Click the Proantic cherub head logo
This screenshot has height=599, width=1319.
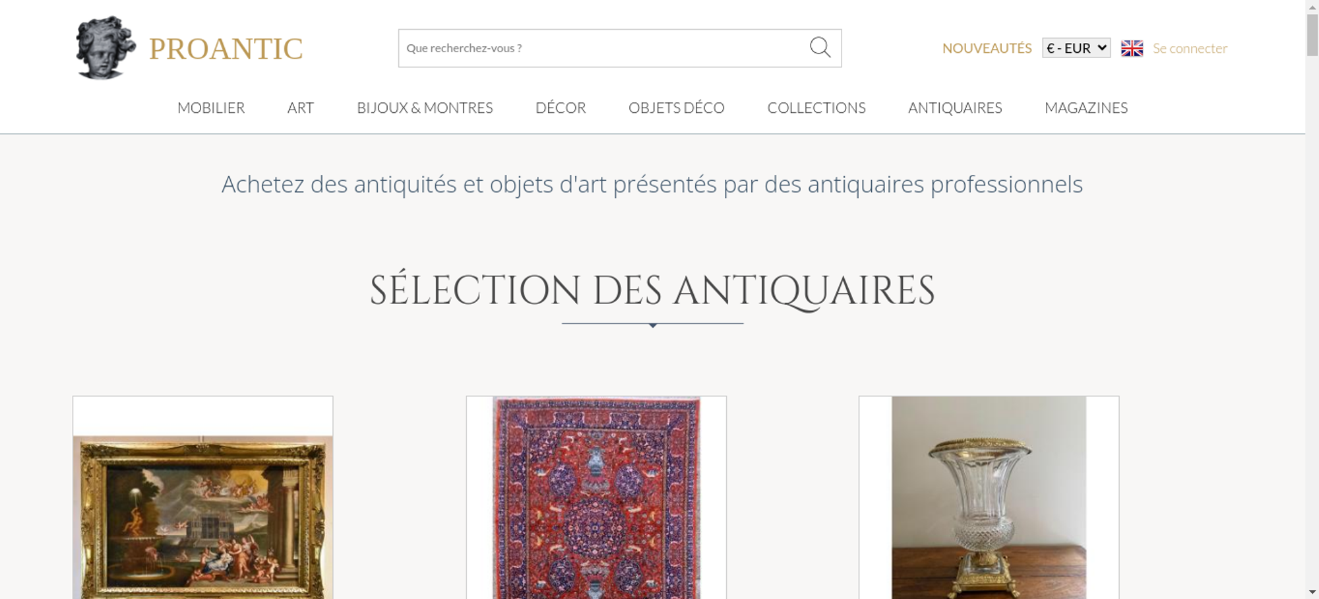click(104, 48)
